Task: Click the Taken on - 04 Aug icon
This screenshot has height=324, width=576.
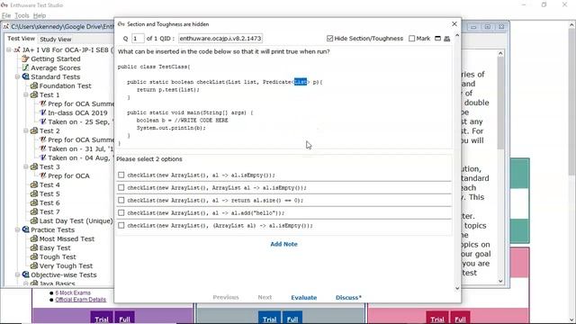Action: [x=42, y=157]
